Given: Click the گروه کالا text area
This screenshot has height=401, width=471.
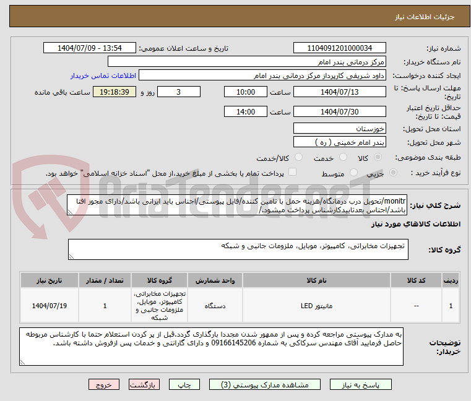Looking at the screenshot, I should pos(238,249).
